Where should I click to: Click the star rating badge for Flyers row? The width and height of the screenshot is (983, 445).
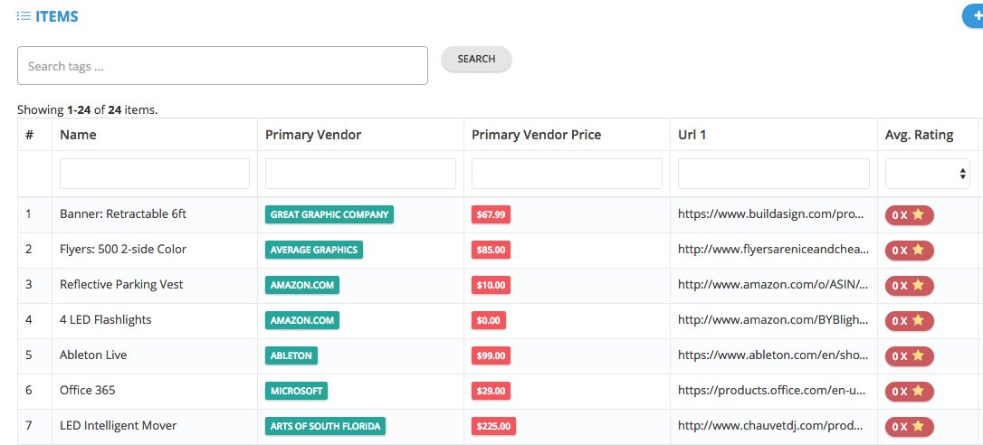click(909, 250)
